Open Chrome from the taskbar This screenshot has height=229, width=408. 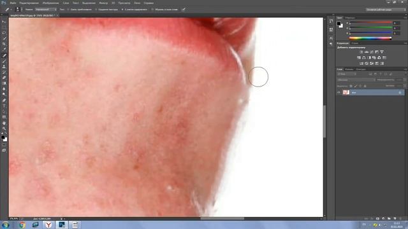(x=22, y=225)
